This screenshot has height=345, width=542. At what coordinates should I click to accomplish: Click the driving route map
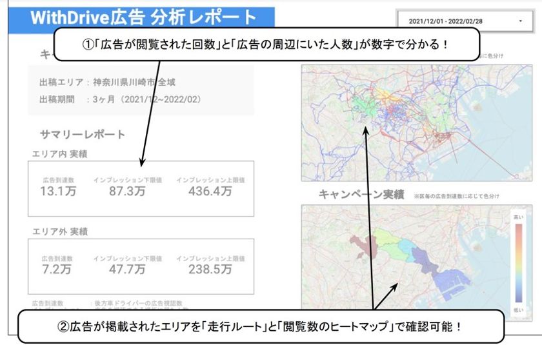[x=417, y=123]
